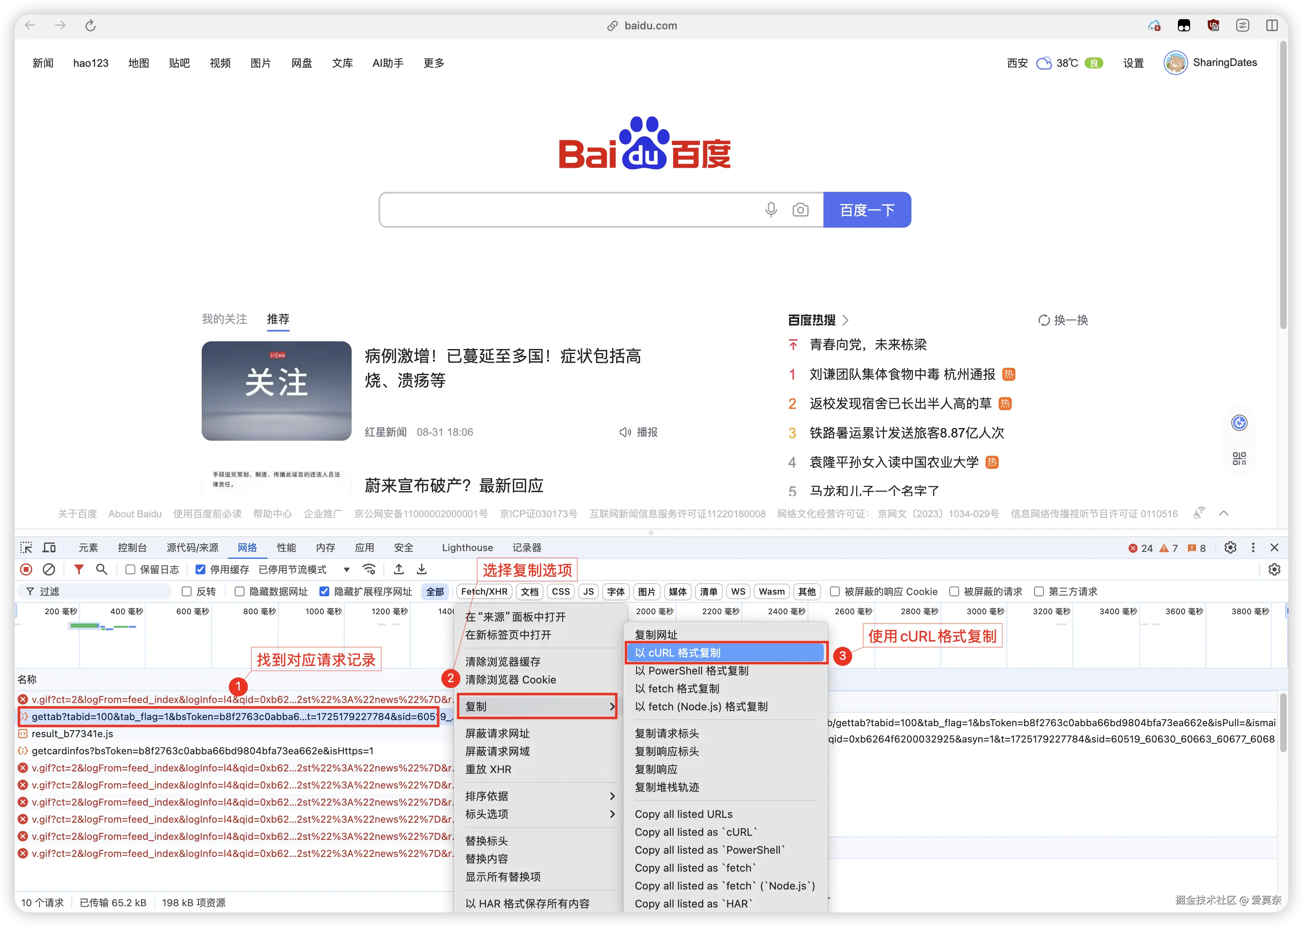Open the 刘谦团队集体食物中毒 hot search link
The width and height of the screenshot is (1303, 927).
902,374
